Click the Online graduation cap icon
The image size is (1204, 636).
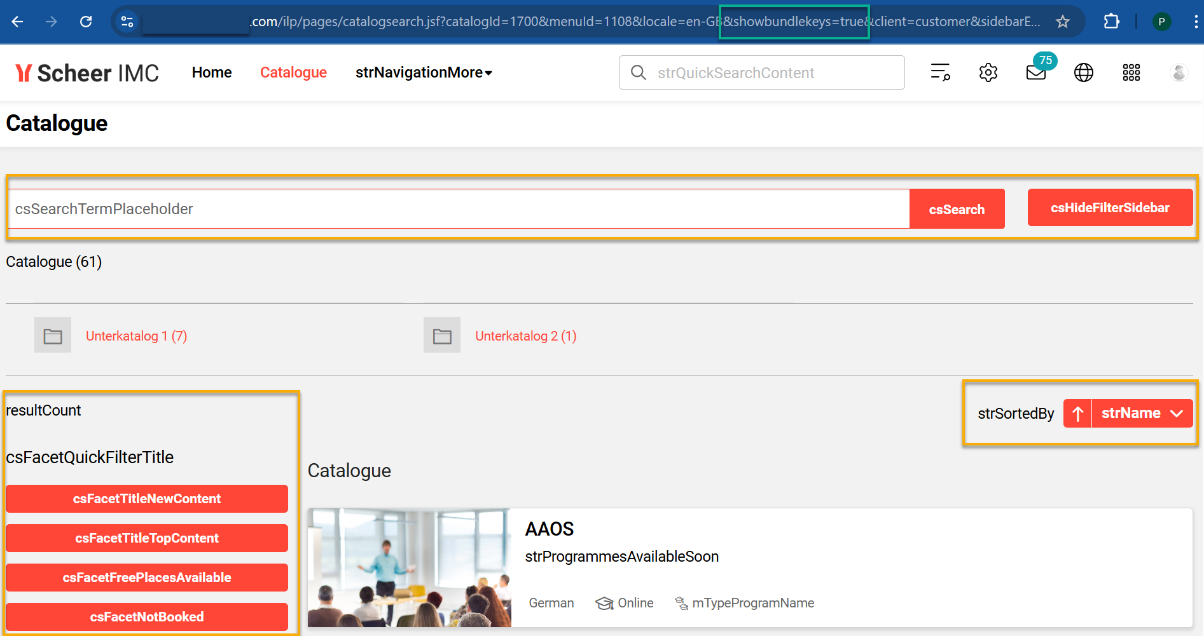(x=604, y=603)
